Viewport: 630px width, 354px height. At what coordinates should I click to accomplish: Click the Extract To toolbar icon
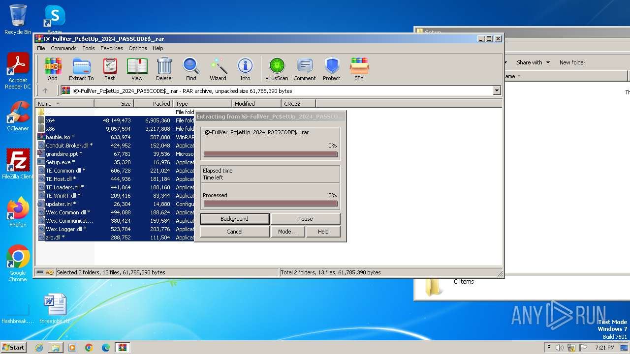pos(81,69)
